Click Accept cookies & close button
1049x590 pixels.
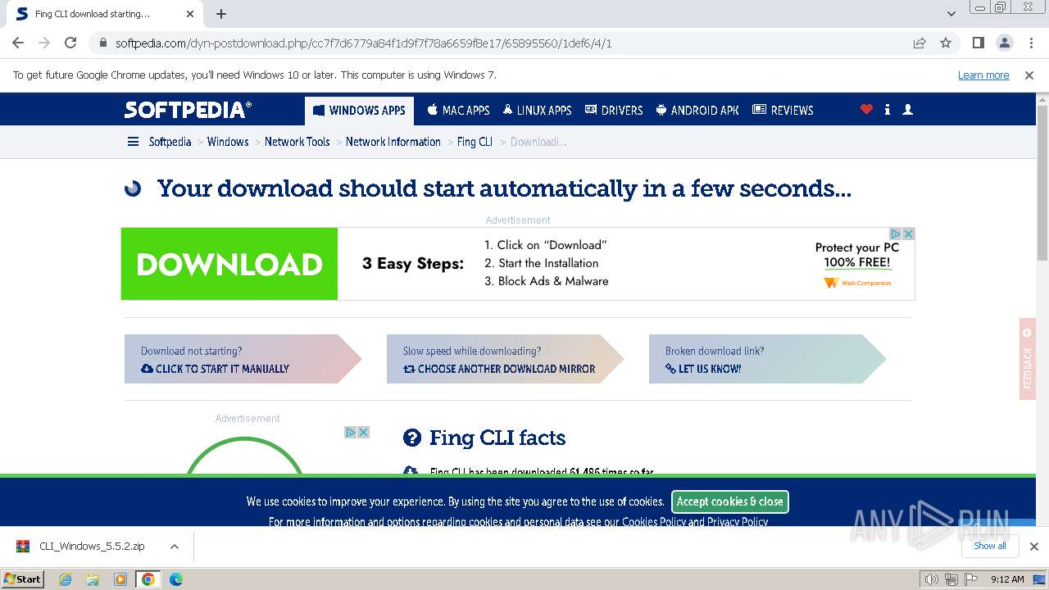(x=729, y=501)
